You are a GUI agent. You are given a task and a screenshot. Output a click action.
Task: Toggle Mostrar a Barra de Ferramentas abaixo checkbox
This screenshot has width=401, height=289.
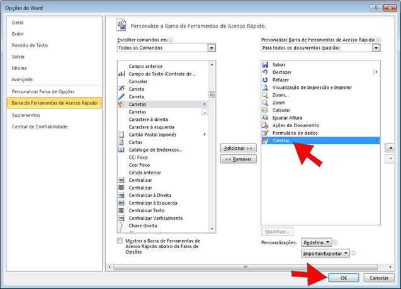(x=120, y=241)
